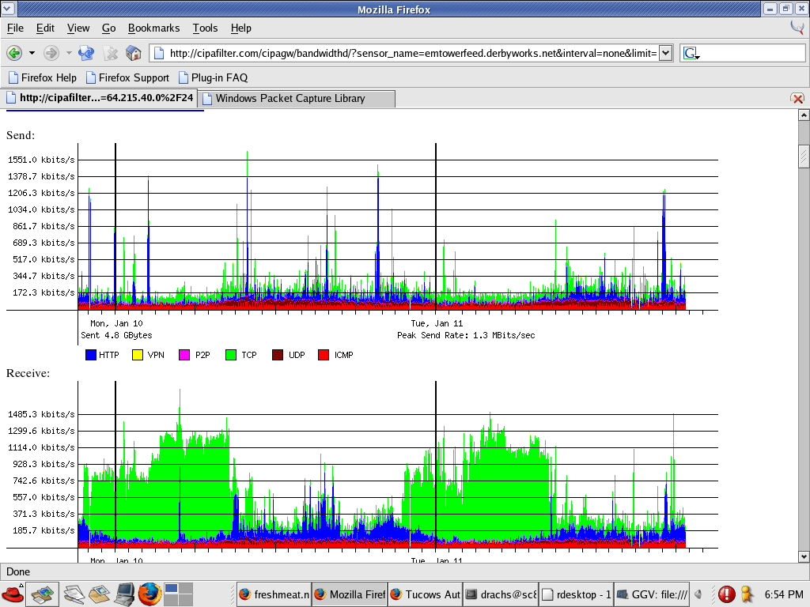Click inside the address bar
This screenshot has height=607, width=810.
pos(396,53)
